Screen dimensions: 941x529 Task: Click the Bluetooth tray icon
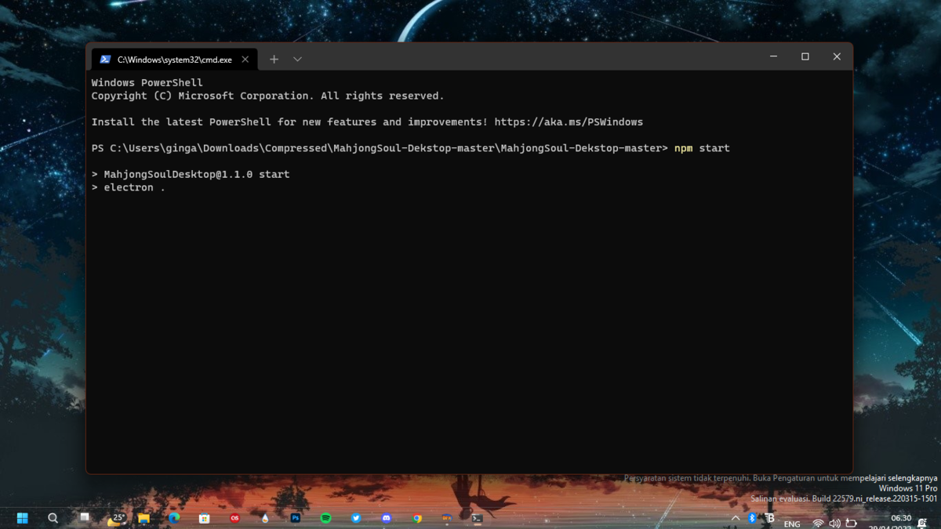tap(752, 518)
